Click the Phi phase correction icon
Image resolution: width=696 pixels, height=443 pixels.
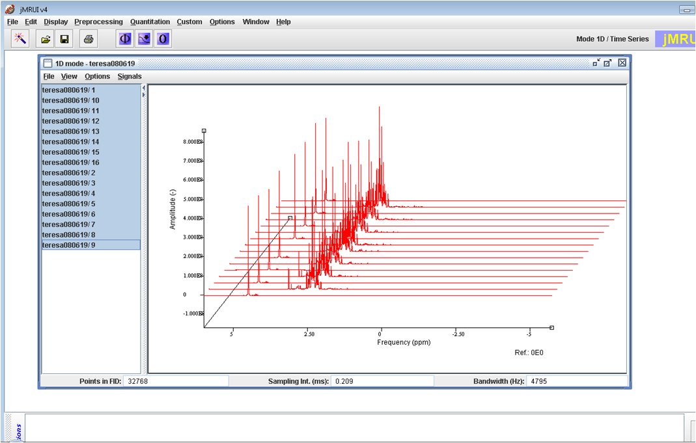125,39
